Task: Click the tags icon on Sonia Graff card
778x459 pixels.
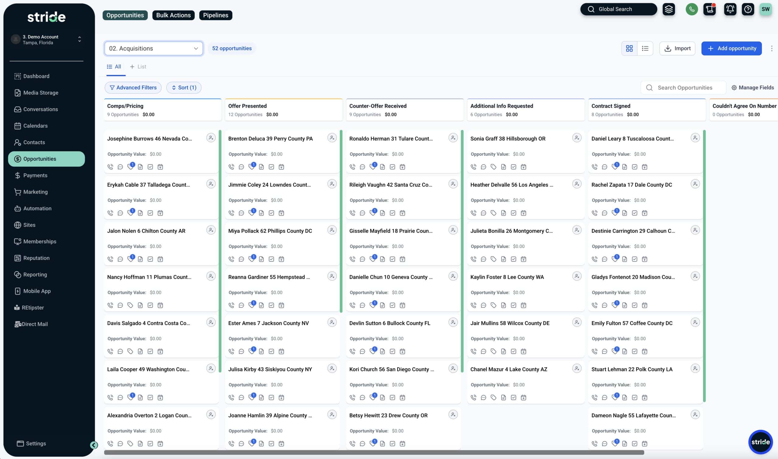Action: pos(494,167)
